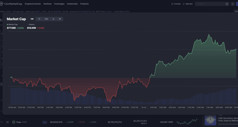Click the Market Cap green legend dot

pyautogui.click(x=8, y=24)
